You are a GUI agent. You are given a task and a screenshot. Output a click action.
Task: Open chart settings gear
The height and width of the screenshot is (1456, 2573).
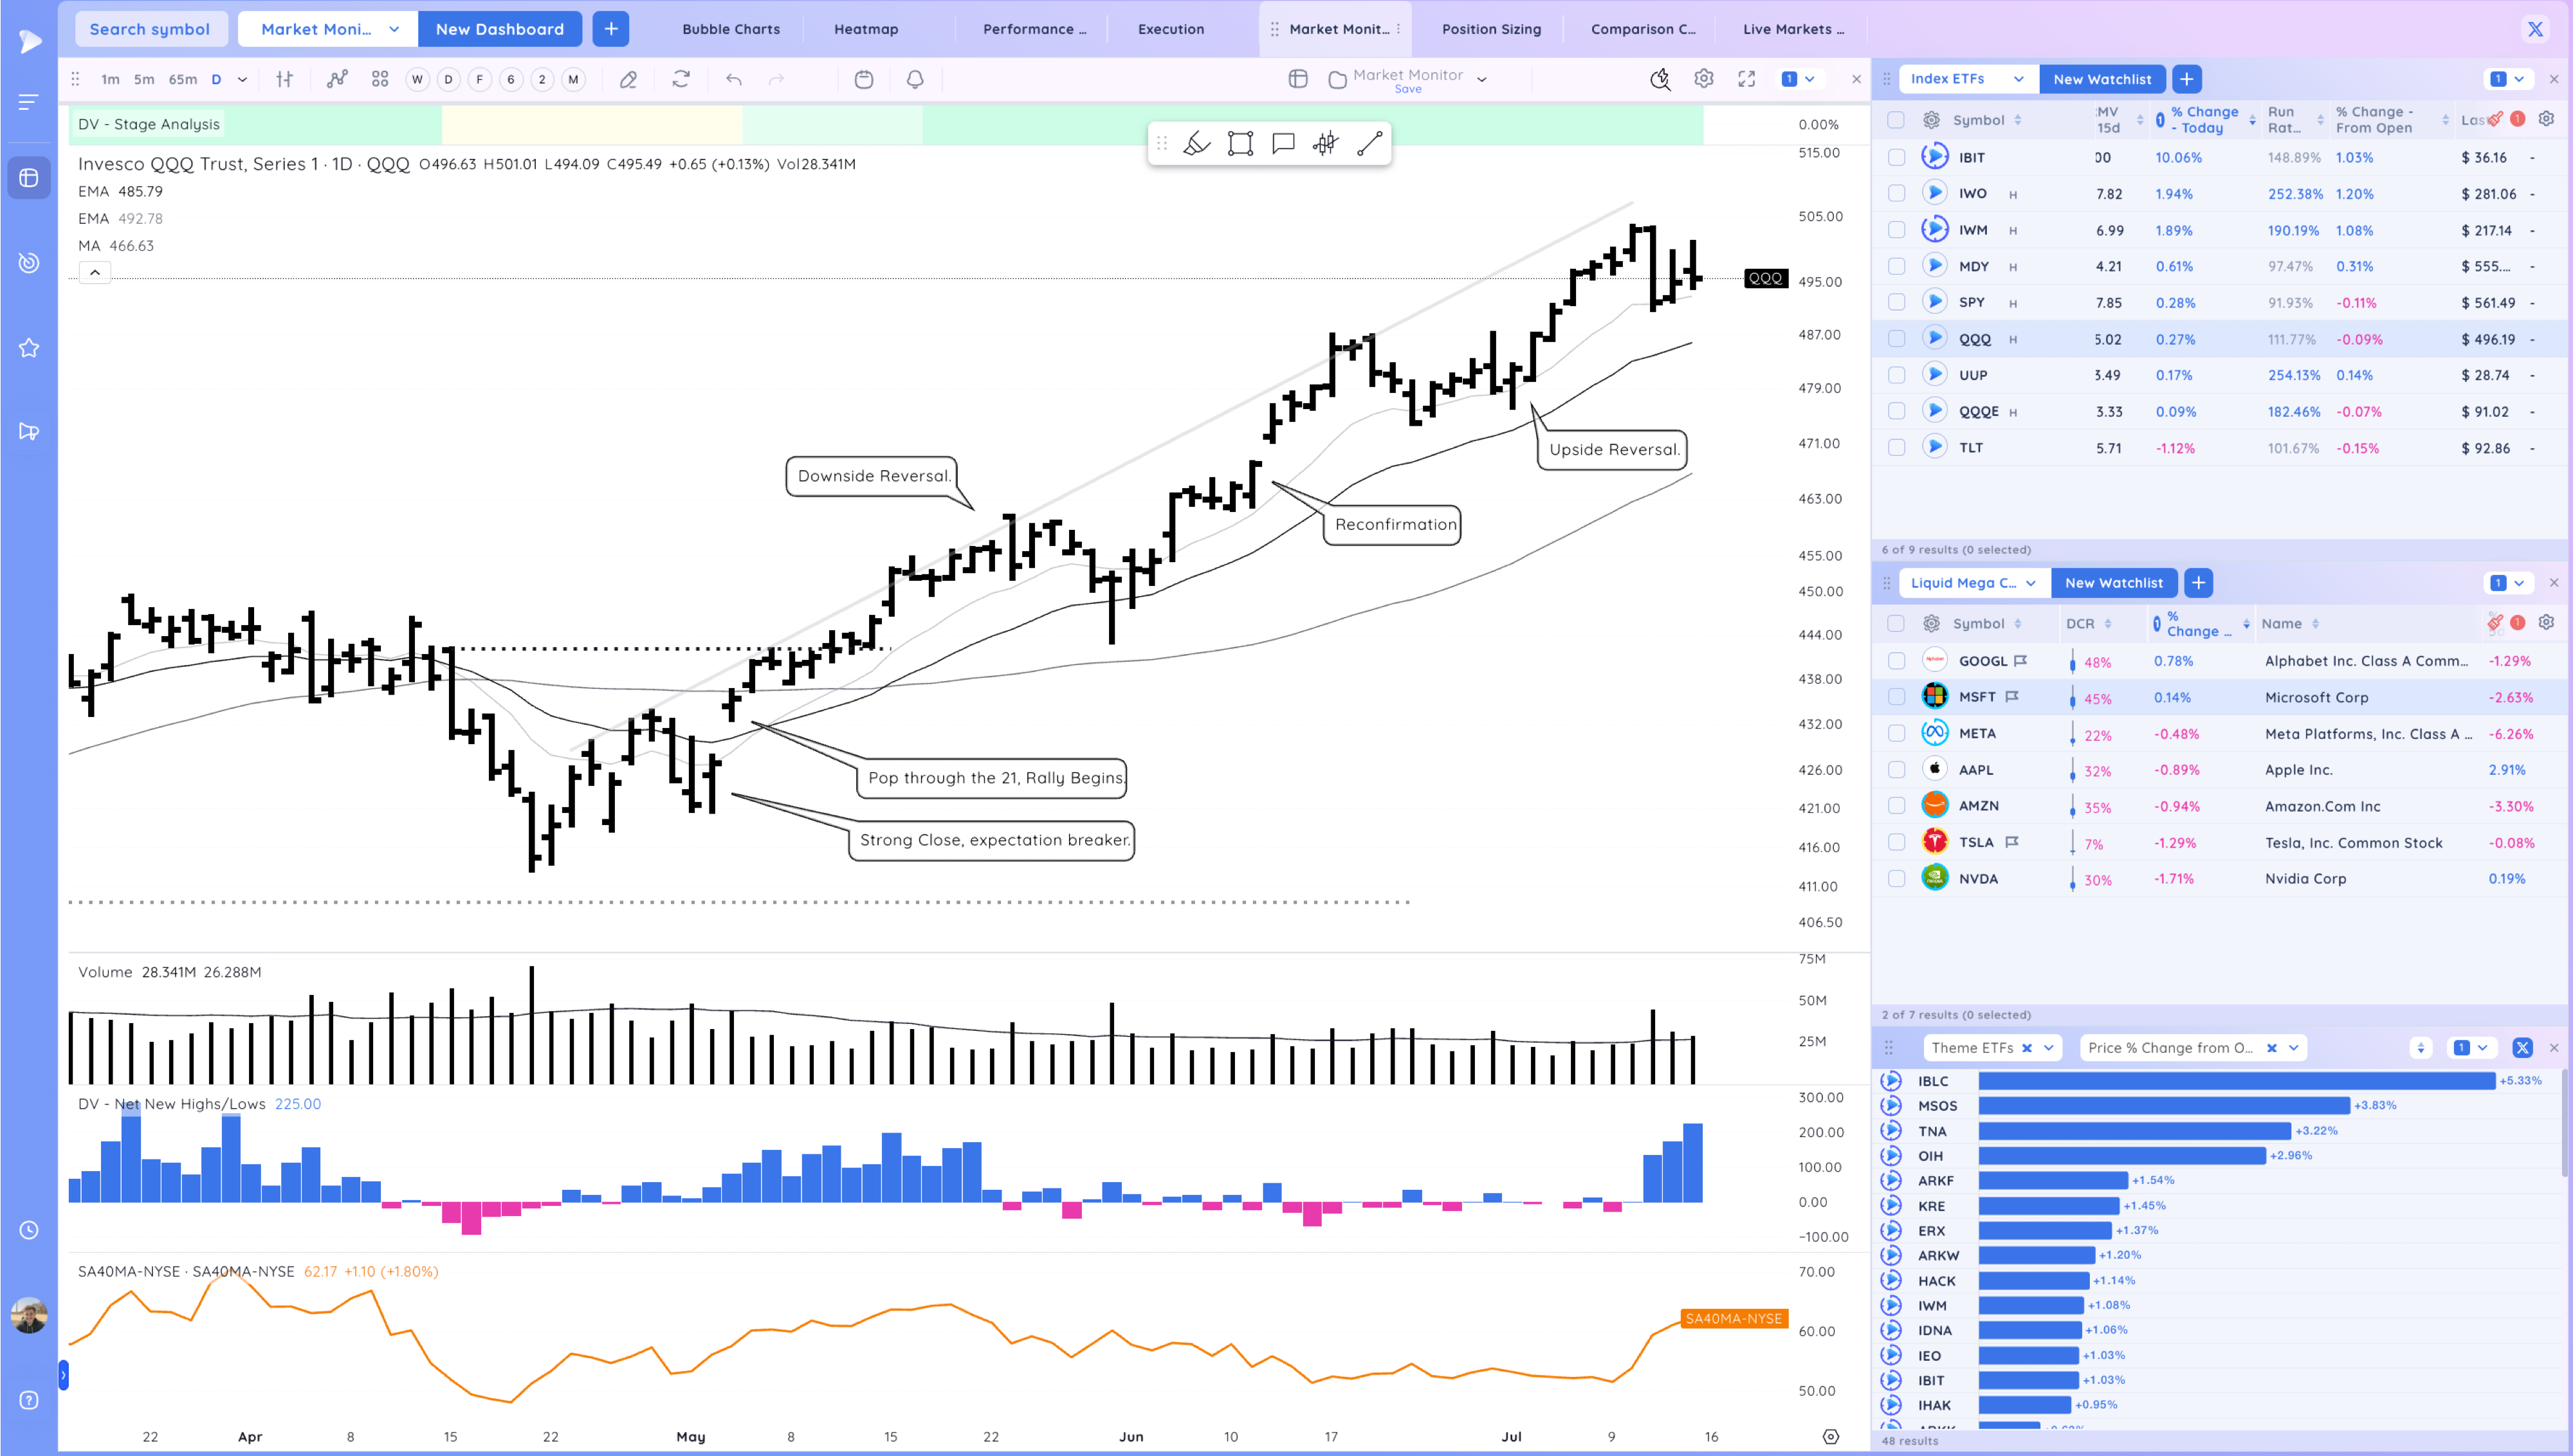click(1704, 79)
